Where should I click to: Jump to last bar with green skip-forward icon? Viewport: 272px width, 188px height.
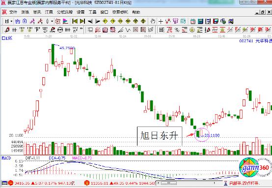[x=82, y=21]
